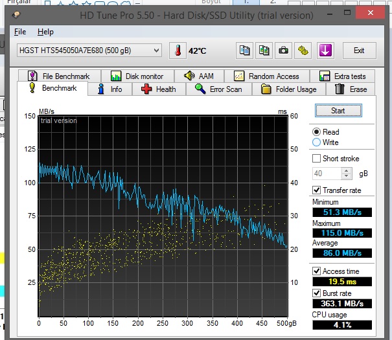Open options via the yellow wrench icon
The image size is (392, 340).
click(x=303, y=51)
